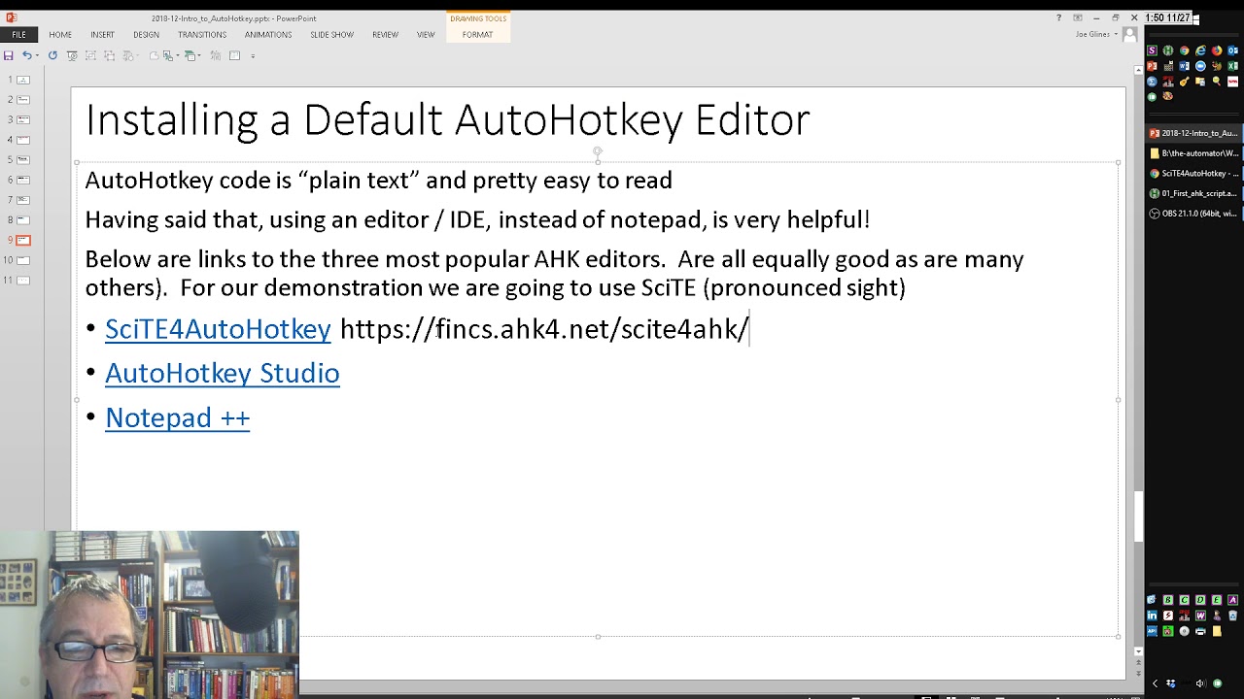The height and width of the screenshot is (699, 1244).
Task: Open the Recycle Bin icon
Action: click(1232, 616)
